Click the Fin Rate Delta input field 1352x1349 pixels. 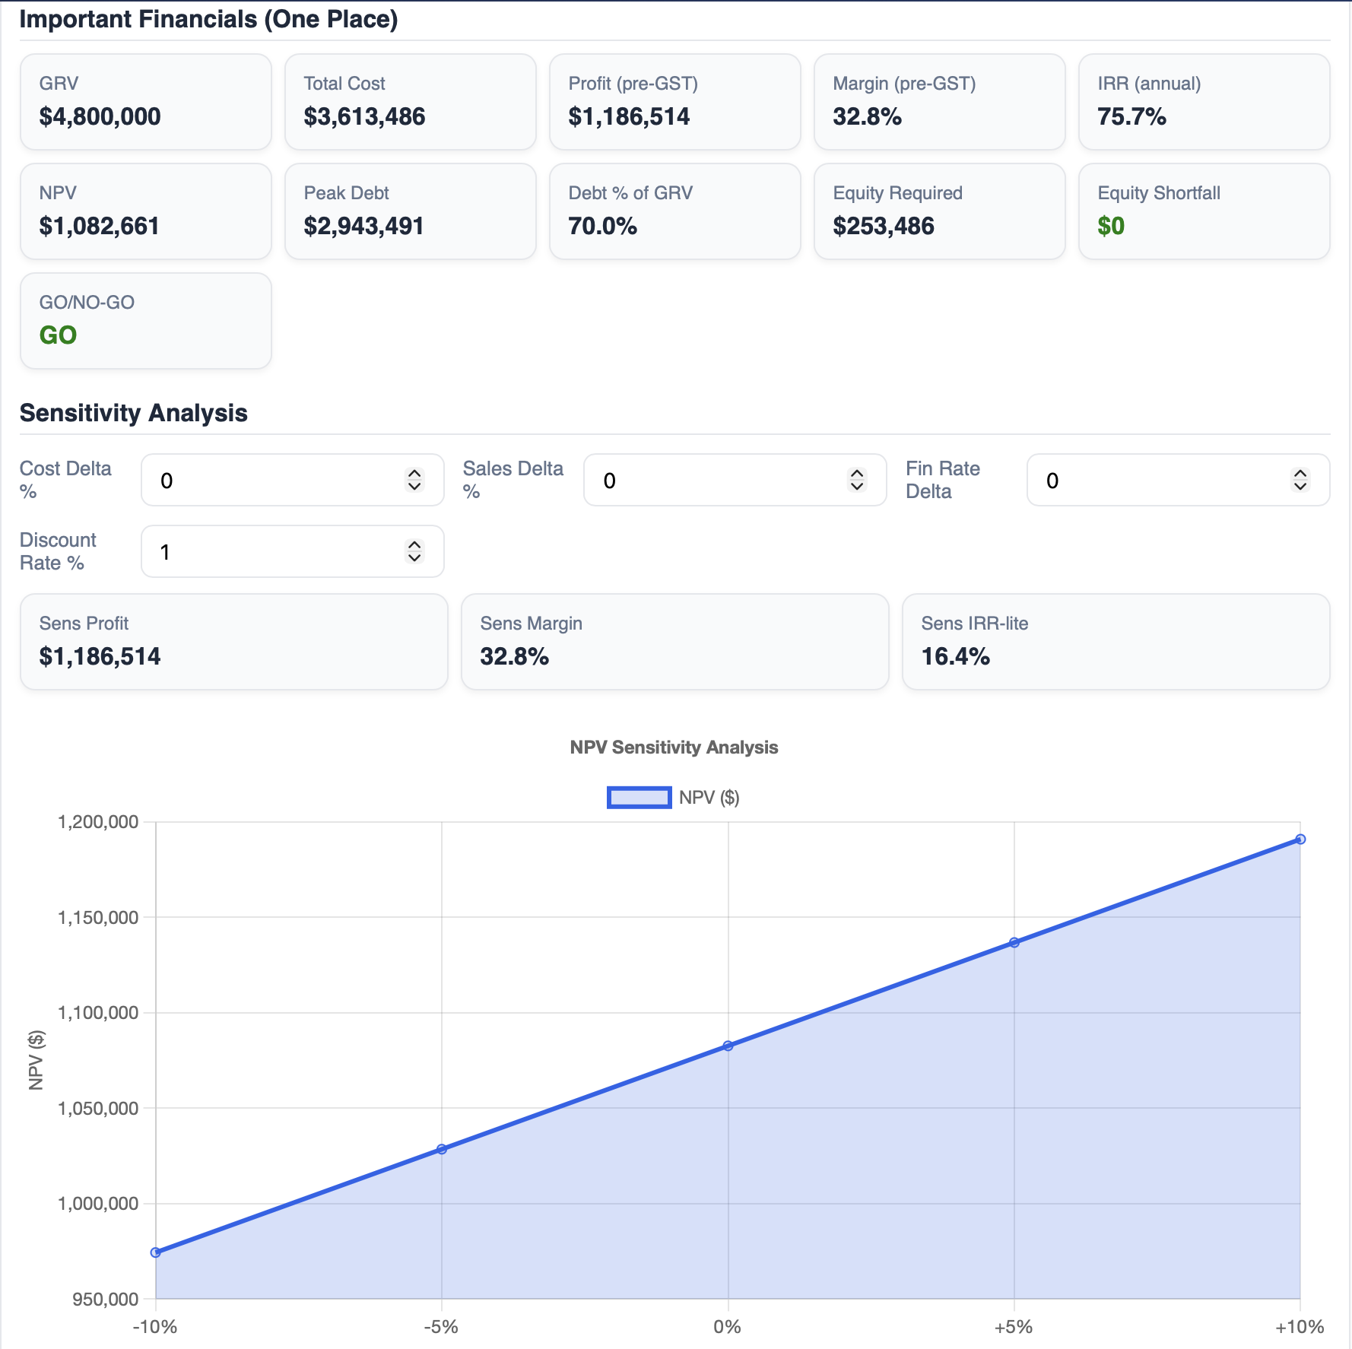click(x=1178, y=480)
